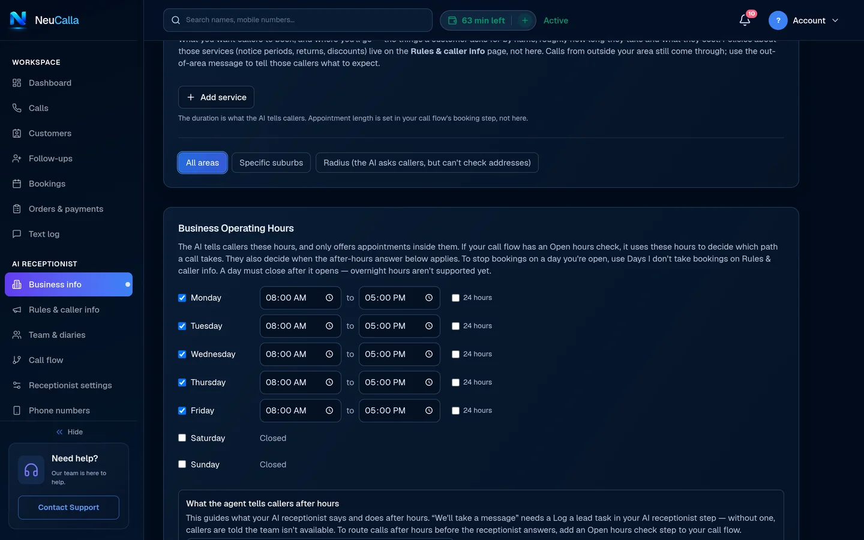The width and height of the screenshot is (864, 540).
Task: Click the question mark account avatar
Action: click(778, 20)
